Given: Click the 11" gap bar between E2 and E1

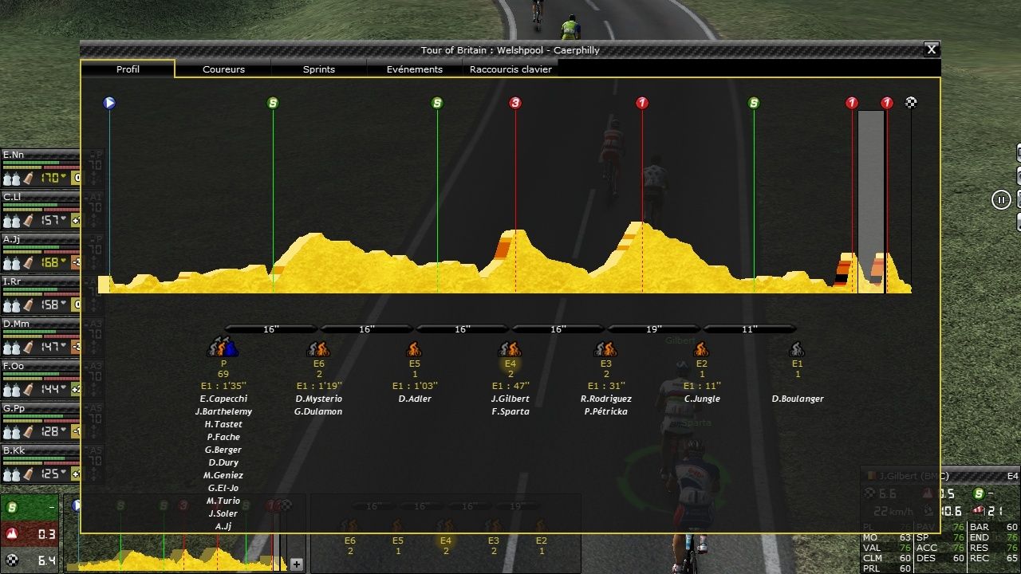Looking at the screenshot, I should [x=750, y=328].
